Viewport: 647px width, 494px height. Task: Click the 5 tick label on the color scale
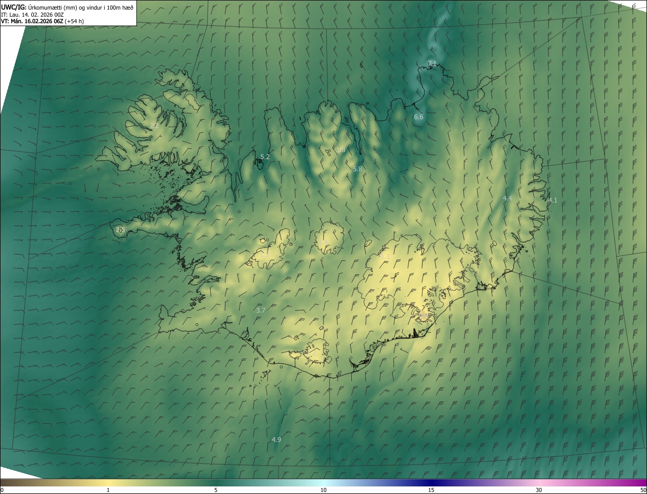coord(216,490)
